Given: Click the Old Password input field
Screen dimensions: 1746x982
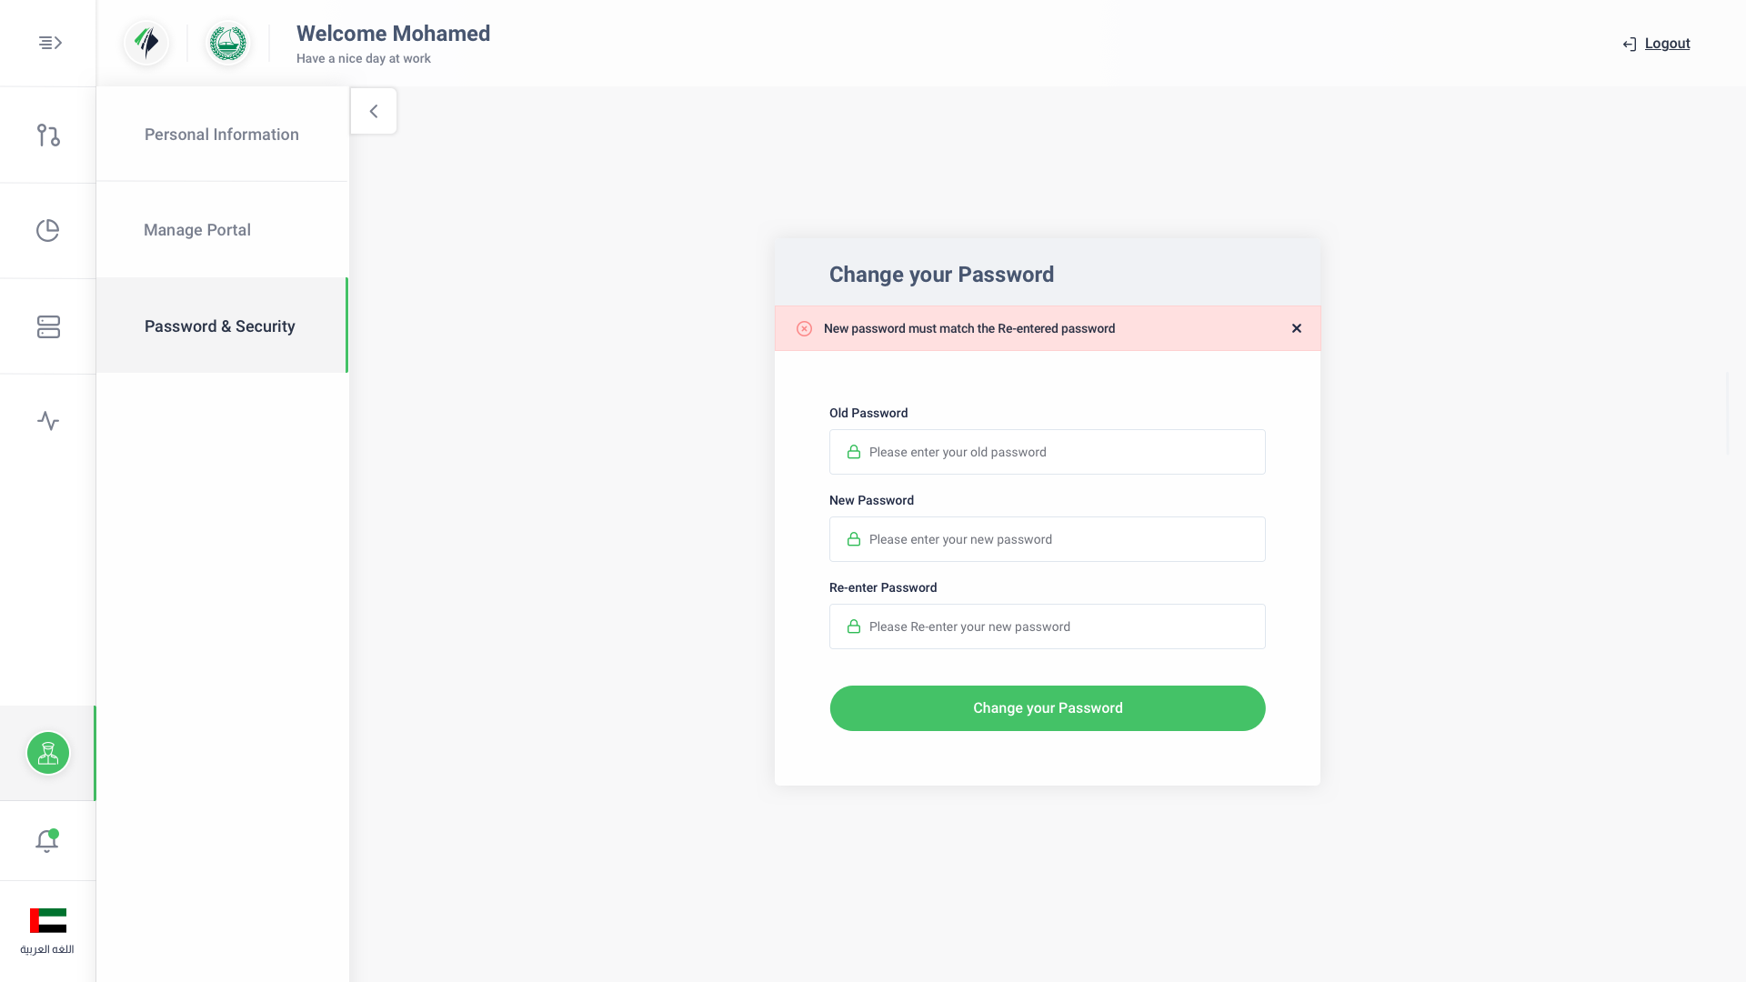Looking at the screenshot, I should [x=1048, y=452].
